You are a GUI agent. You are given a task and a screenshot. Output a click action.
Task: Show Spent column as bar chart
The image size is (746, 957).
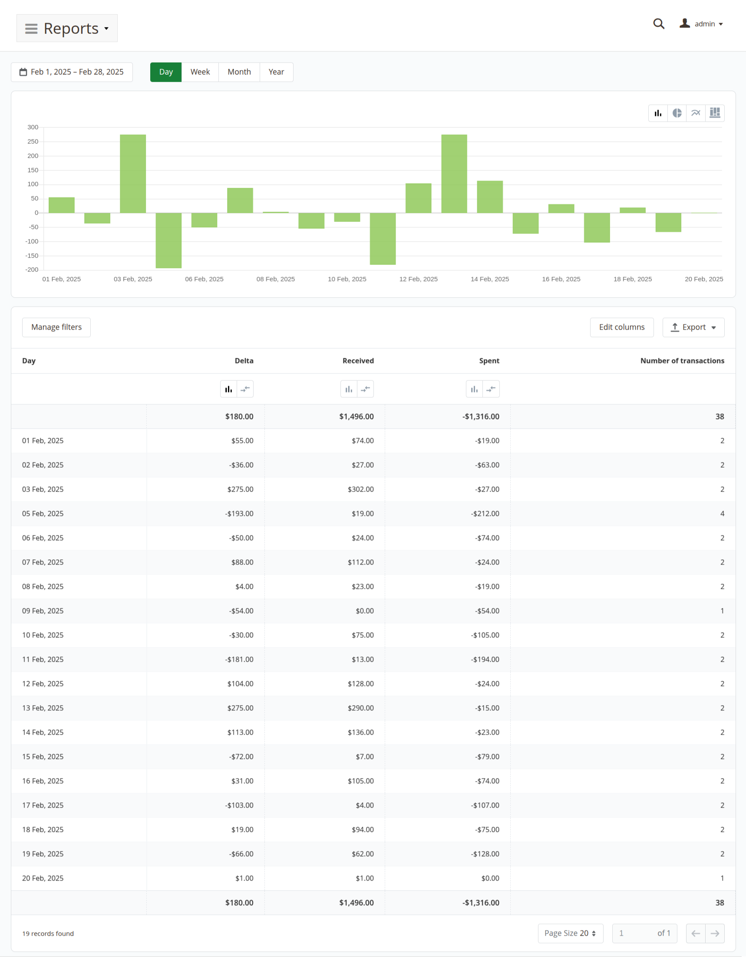tap(474, 389)
